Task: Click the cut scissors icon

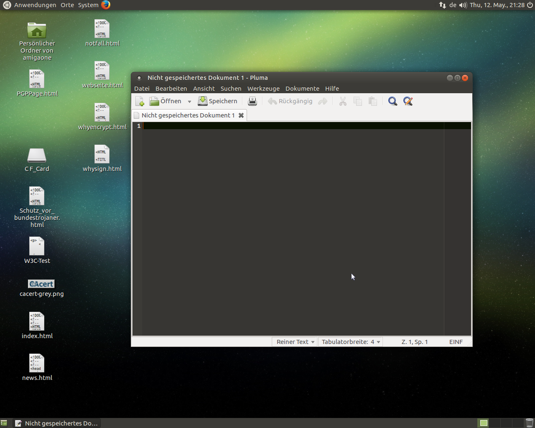Action: tap(343, 101)
